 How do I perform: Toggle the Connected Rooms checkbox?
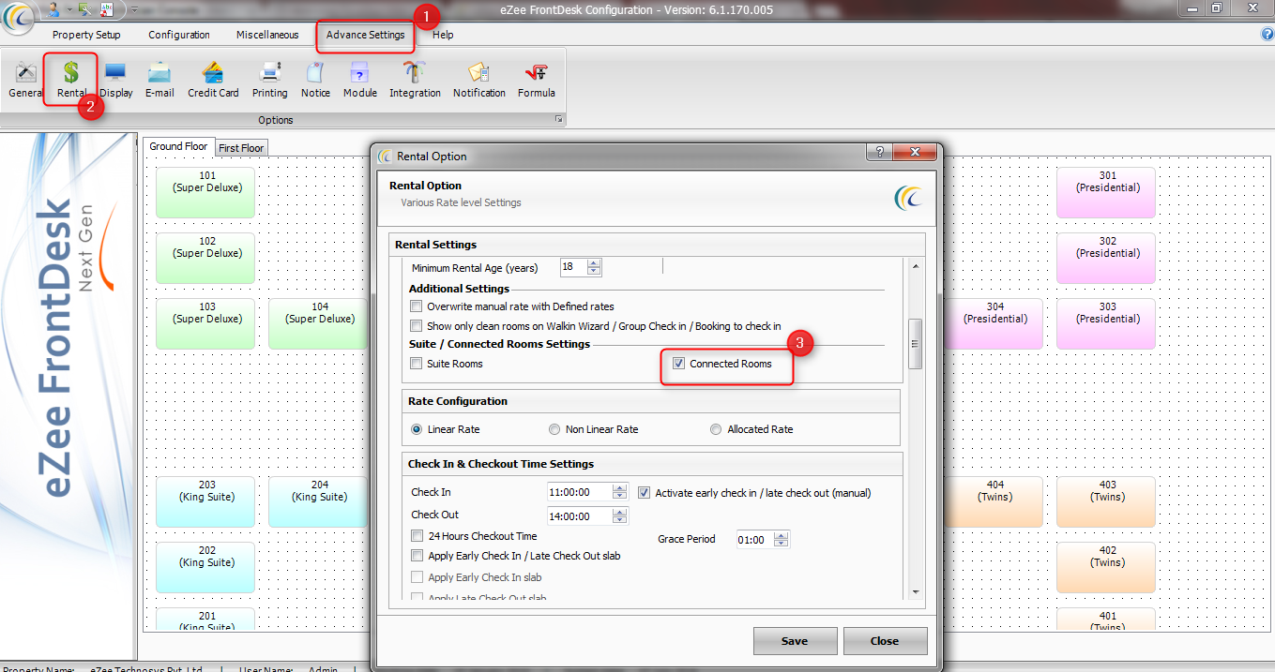point(679,364)
